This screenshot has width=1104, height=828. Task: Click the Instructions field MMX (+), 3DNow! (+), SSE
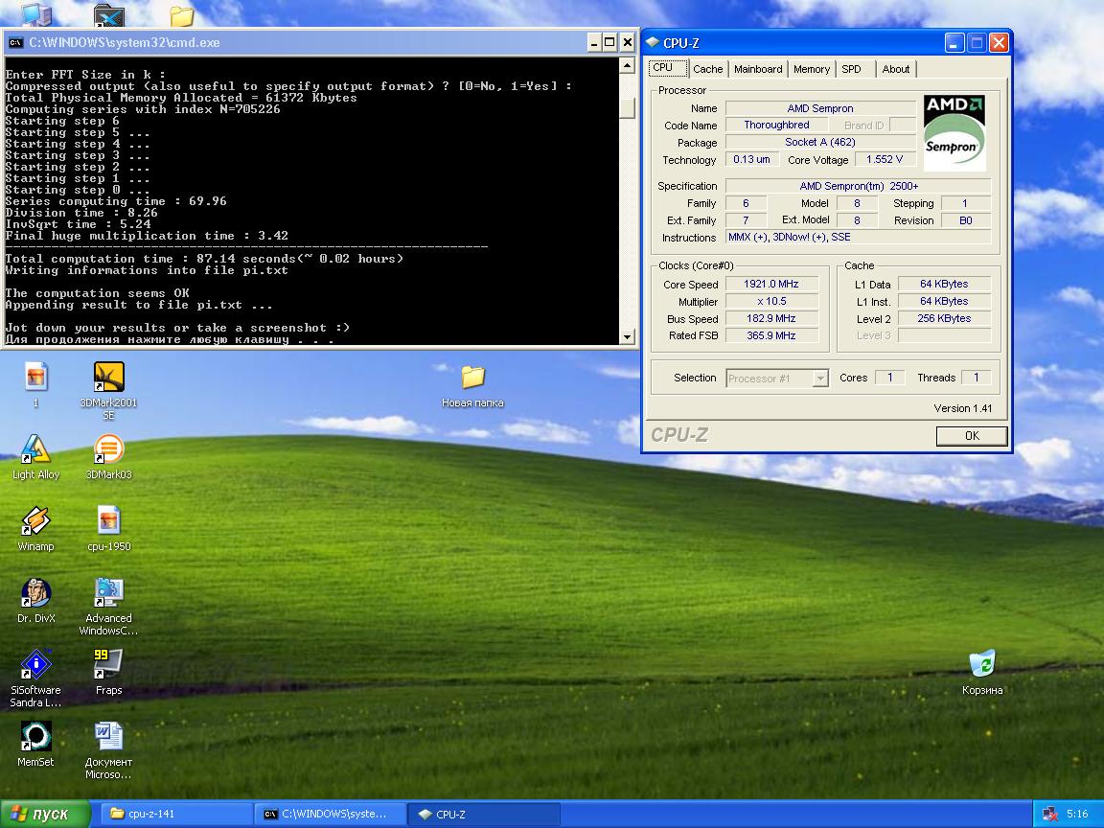(859, 238)
